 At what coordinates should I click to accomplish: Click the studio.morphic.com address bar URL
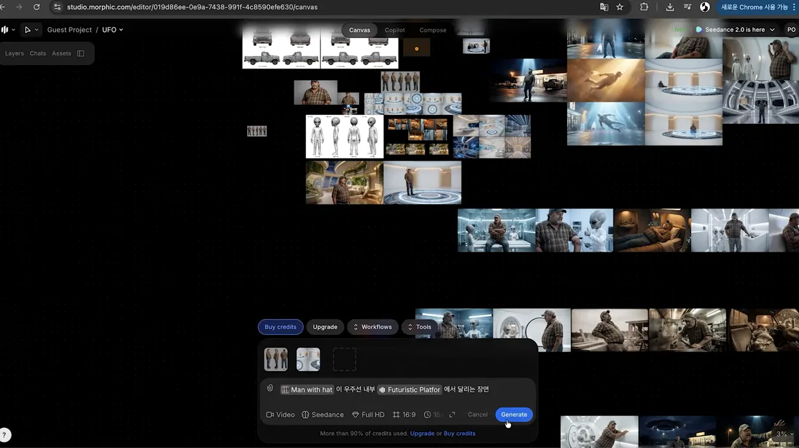point(192,7)
